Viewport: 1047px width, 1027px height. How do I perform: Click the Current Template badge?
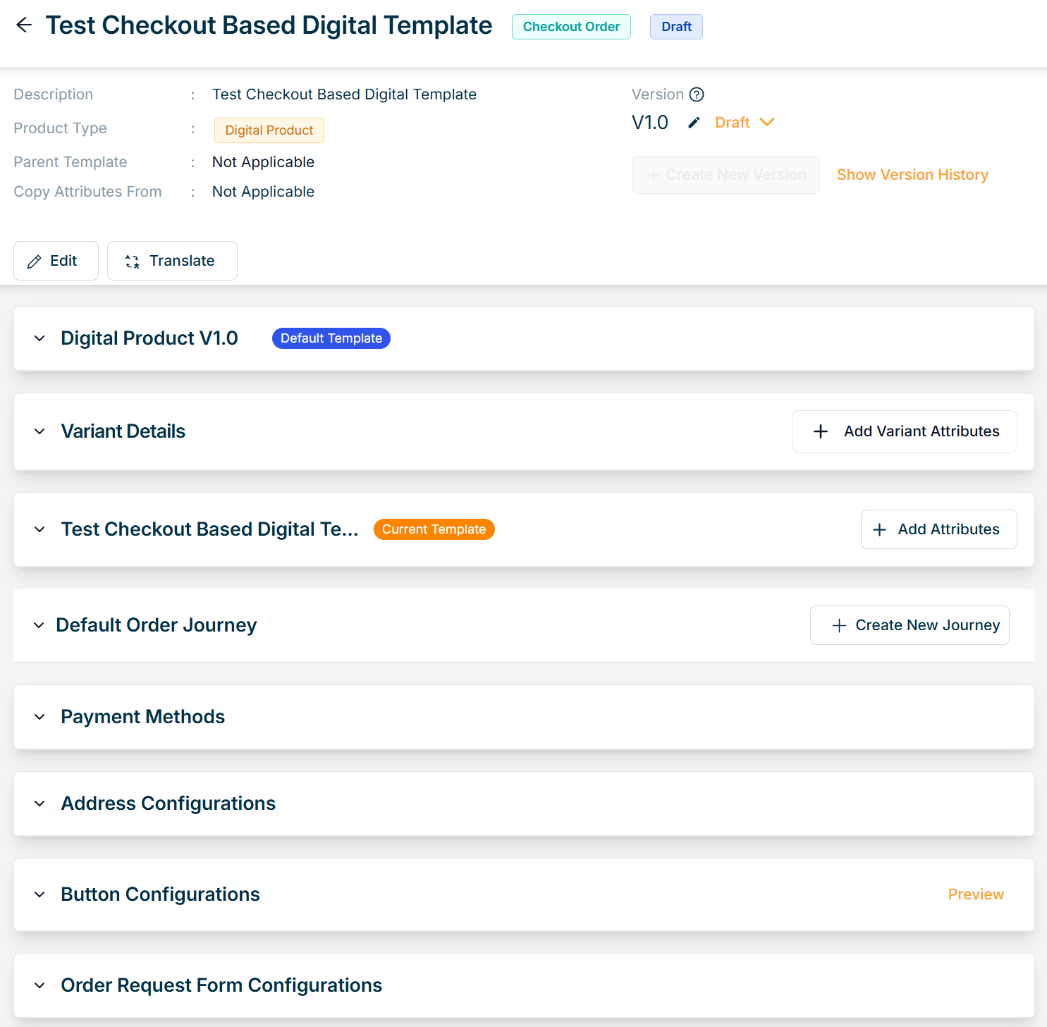pyautogui.click(x=434, y=529)
